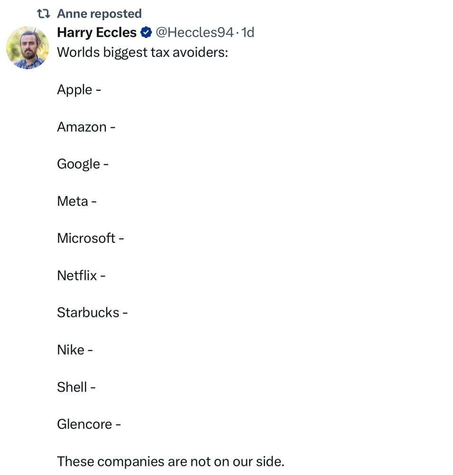Viewport: 453px width, 475px height.
Task: Click the Harry Eccles display name
Action: pos(97,32)
